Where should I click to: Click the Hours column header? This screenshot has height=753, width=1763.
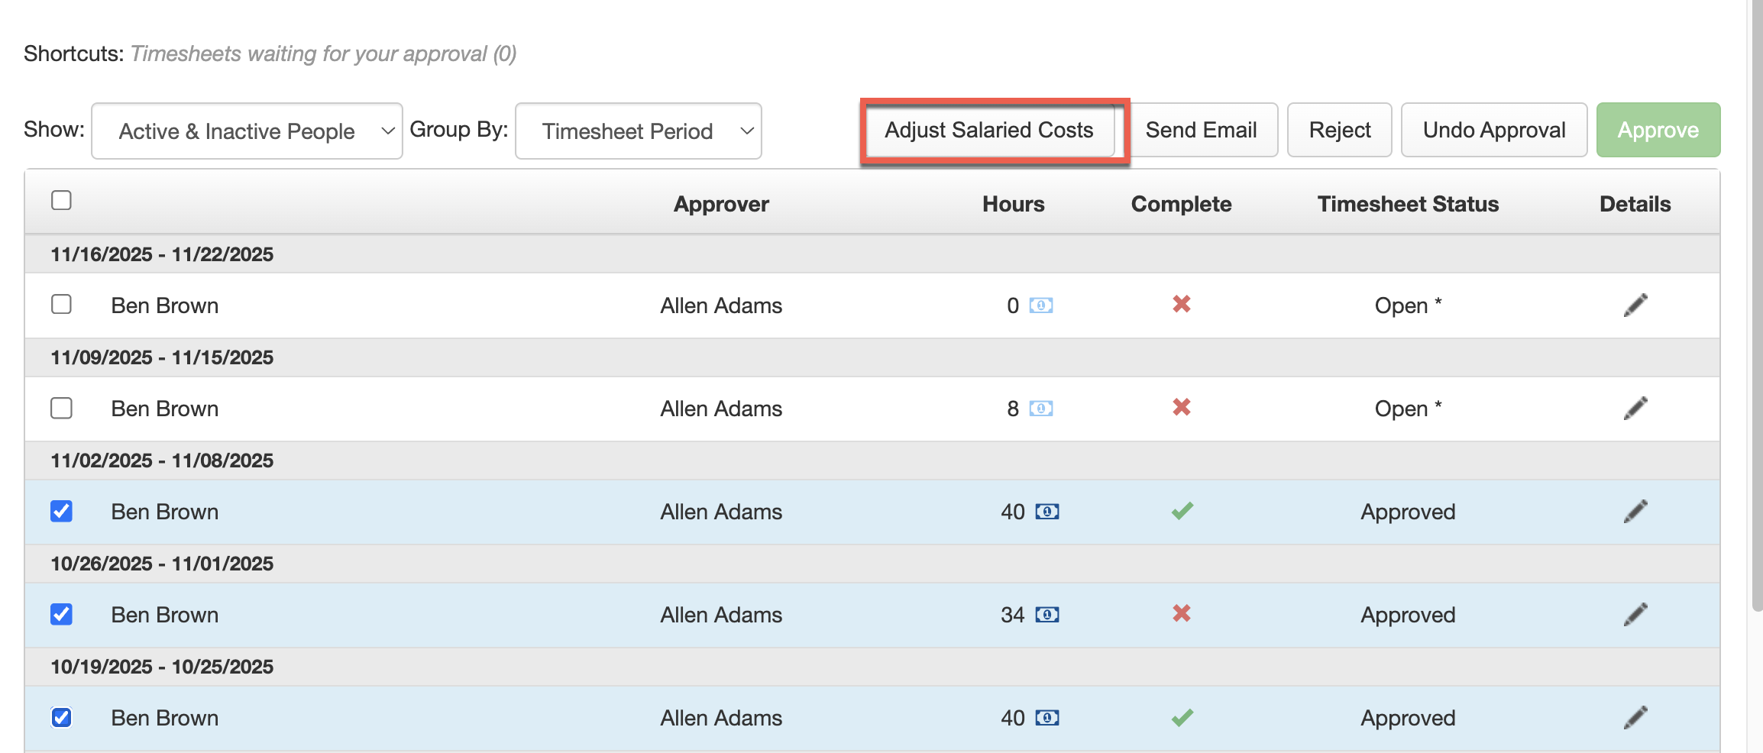coord(1013,204)
